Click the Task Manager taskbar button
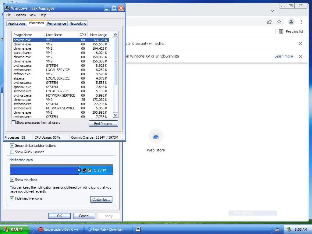The height and width of the screenshot is (234, 312). click(139, 229)
